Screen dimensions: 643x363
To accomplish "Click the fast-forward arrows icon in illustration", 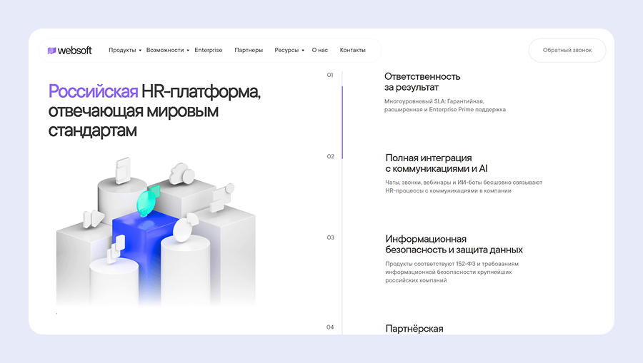I will pos(92,219).
